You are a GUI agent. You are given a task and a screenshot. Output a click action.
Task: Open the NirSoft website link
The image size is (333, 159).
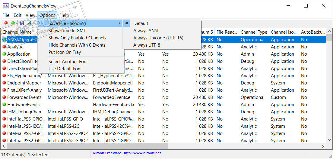point(142,153)
